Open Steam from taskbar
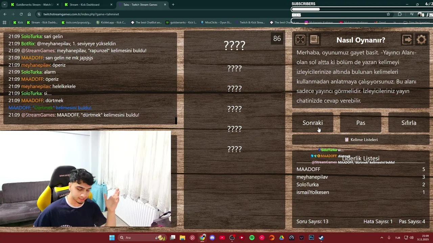 (321, 238)
